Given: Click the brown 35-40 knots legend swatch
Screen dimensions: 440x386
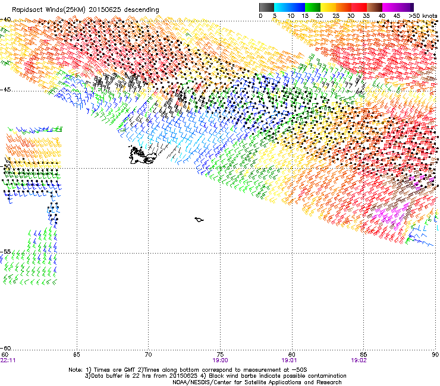Looking at the screenshot, I should [375, 7].
